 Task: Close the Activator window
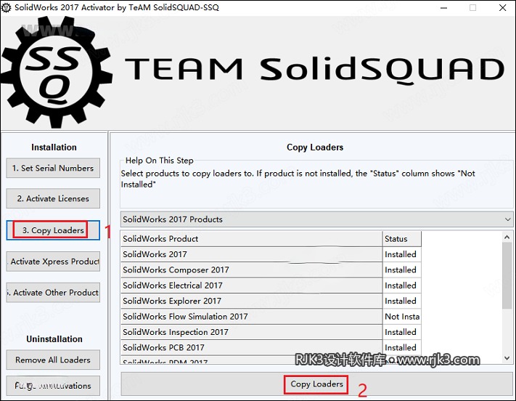point(502,7)
